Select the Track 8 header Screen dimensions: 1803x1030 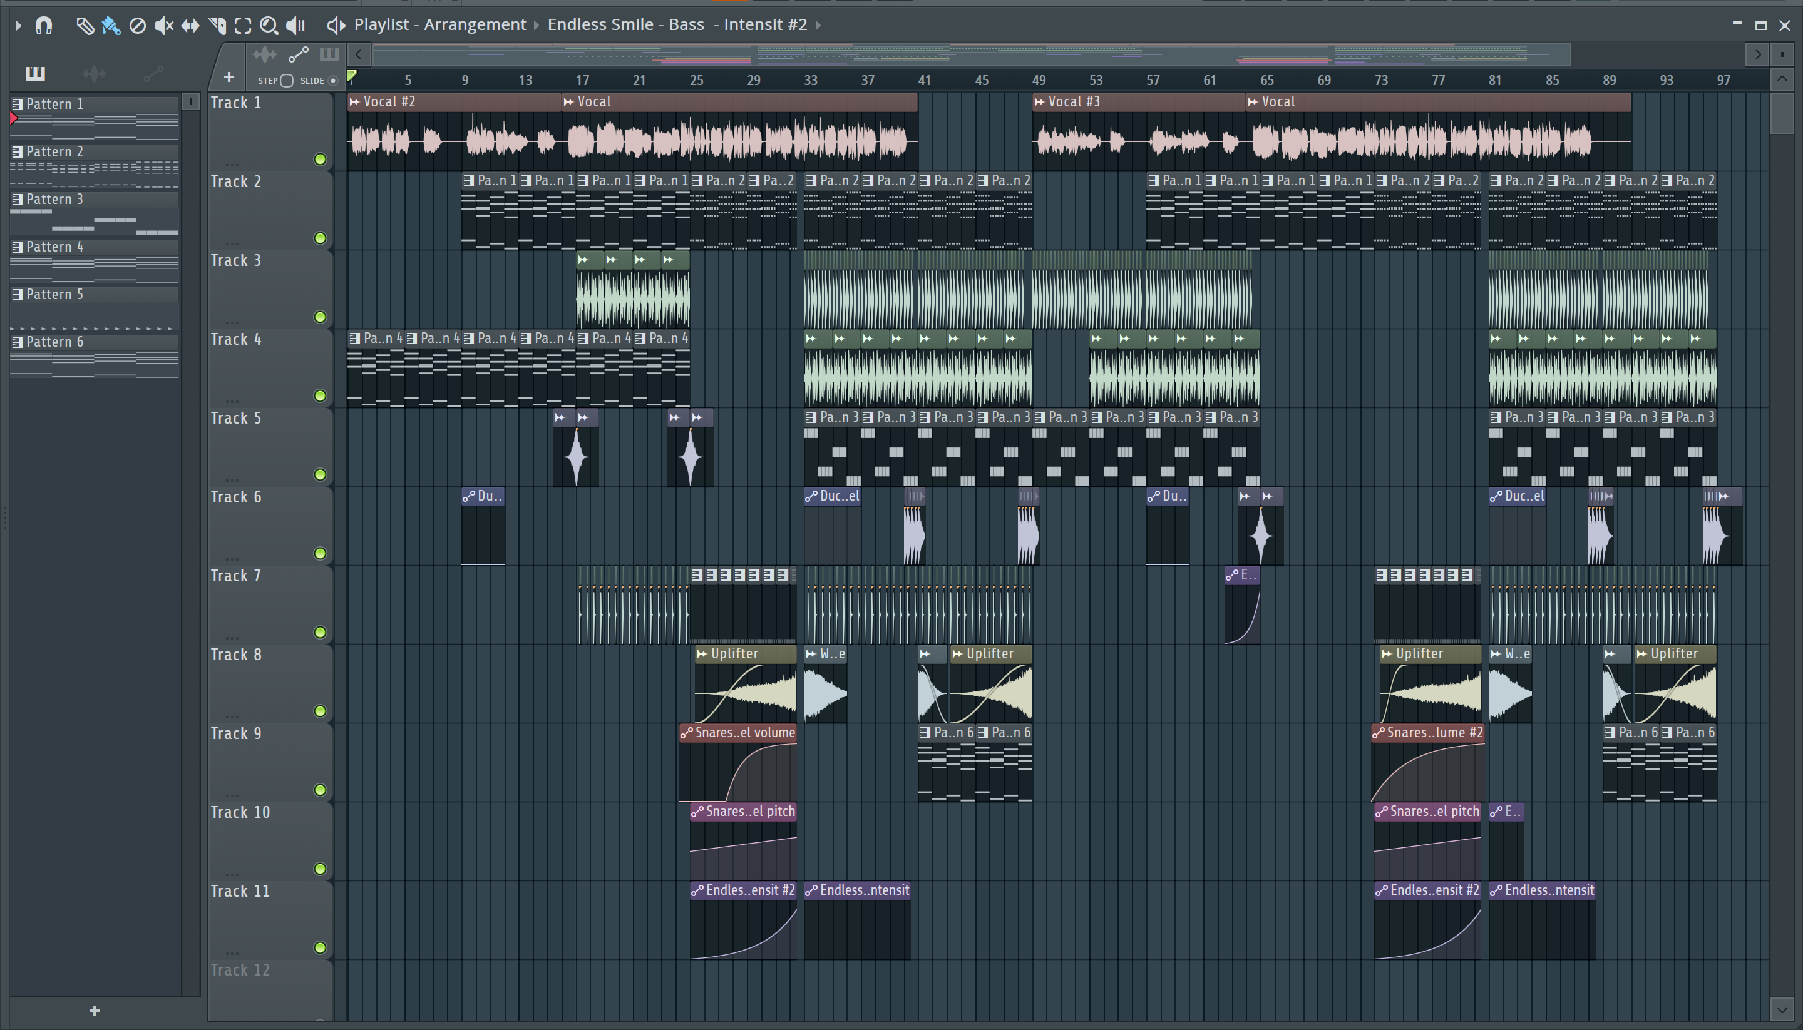pyautogui.click(x=270, y=683)
